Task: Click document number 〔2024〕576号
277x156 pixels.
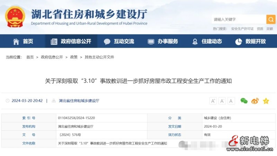Action: click(x=70, y=135)
